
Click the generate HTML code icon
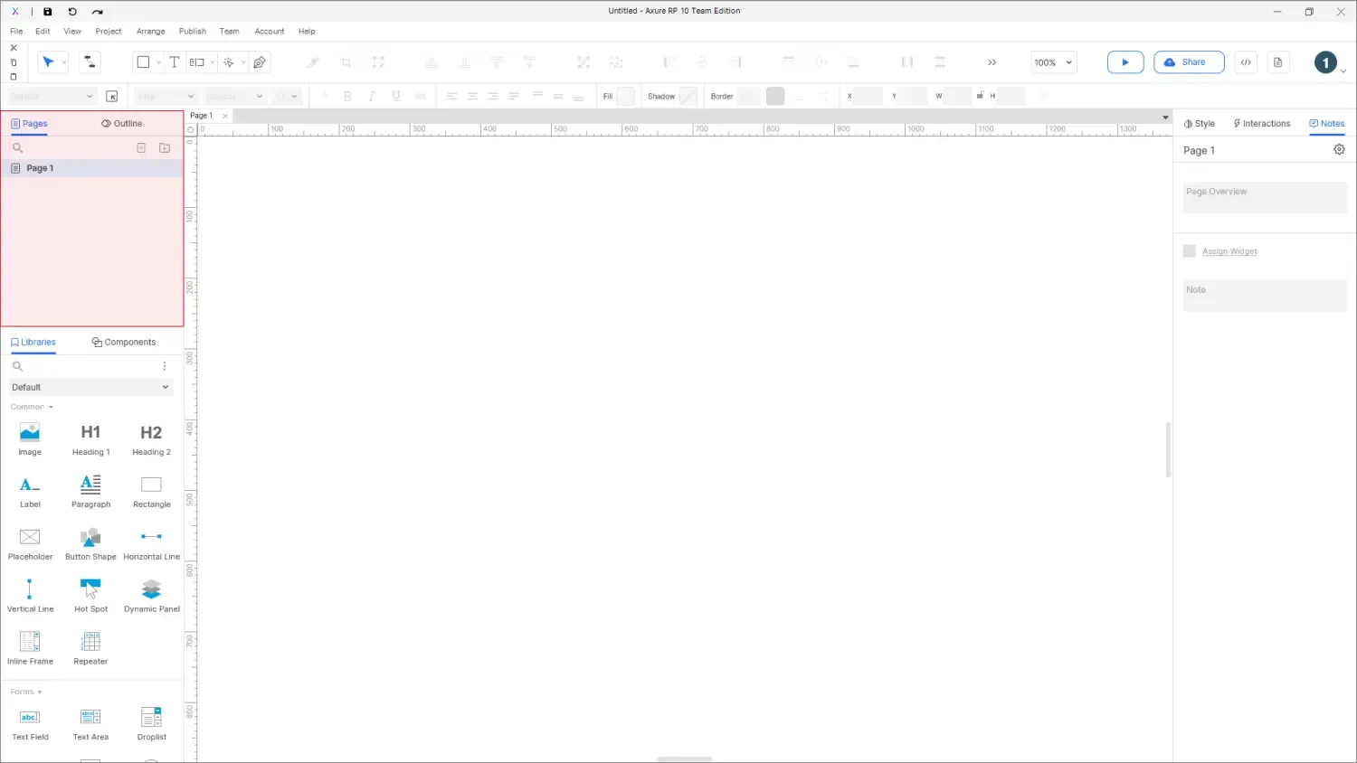point(1246,62)
